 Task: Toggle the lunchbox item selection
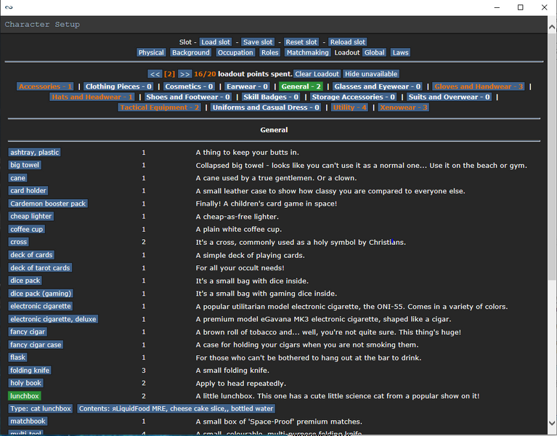coord(24,396)
